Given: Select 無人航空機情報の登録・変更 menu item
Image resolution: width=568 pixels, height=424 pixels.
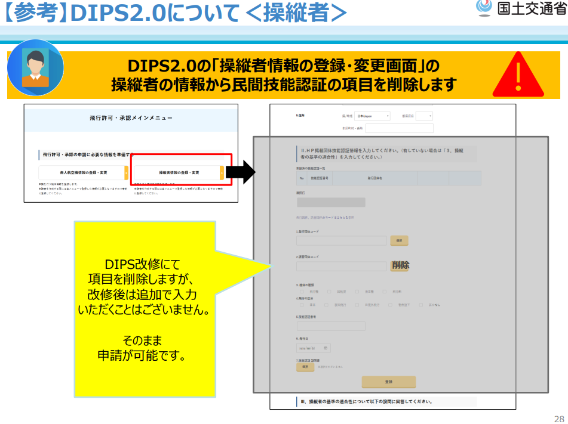Looking at the screenshot, I should click(x=81, y=173).
